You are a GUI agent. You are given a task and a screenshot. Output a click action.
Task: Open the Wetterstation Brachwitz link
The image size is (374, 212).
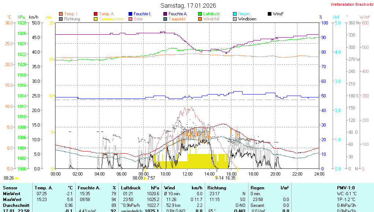point(350,5)
